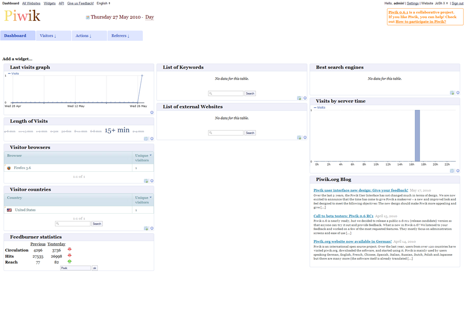
Task: Click table icon in List of Keywords footer
Action: [x=299, y=98]
